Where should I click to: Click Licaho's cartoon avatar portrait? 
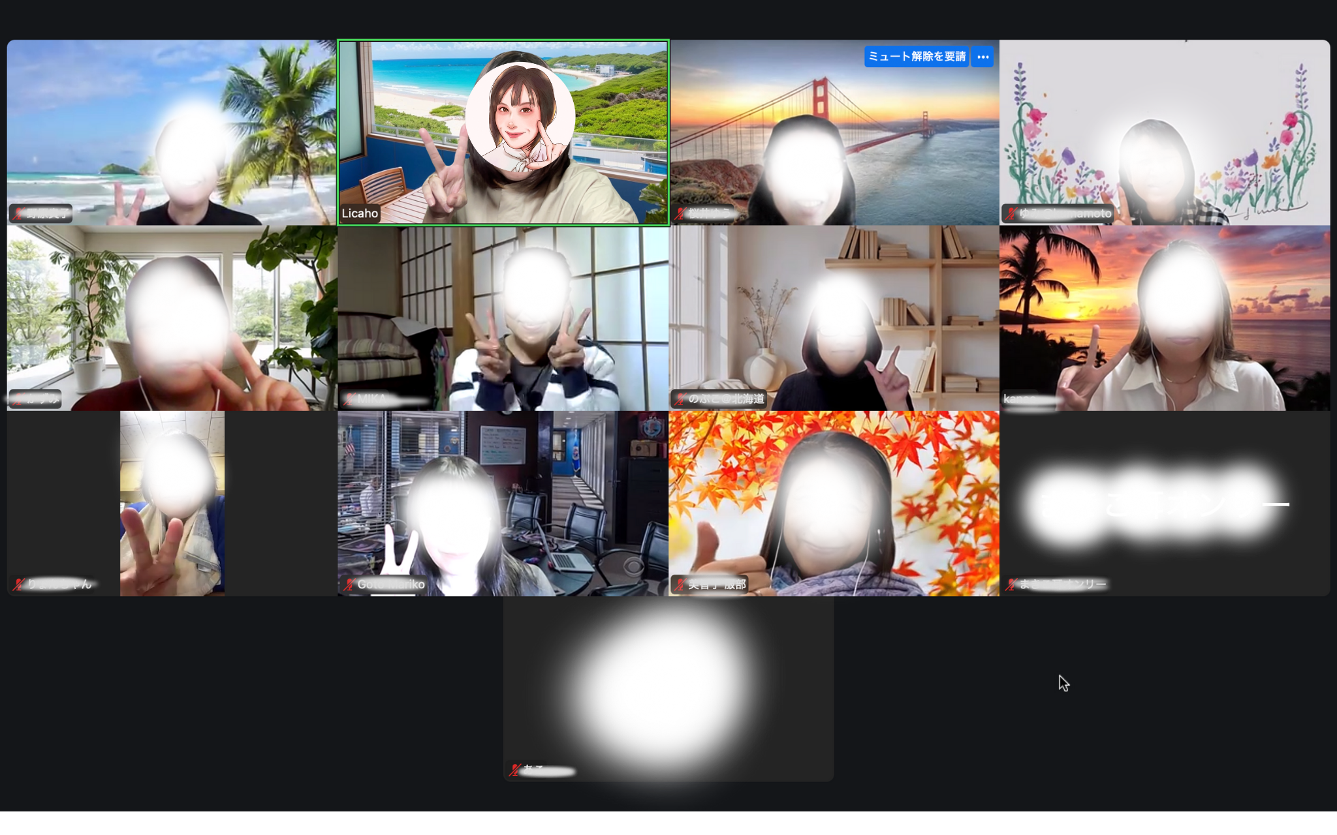[x=520, y=117]
